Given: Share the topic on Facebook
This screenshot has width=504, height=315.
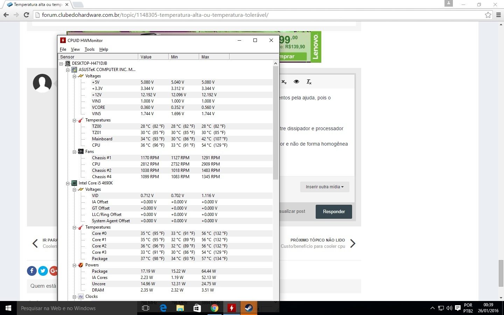Looking at the screenshot, I should [32, 271].
